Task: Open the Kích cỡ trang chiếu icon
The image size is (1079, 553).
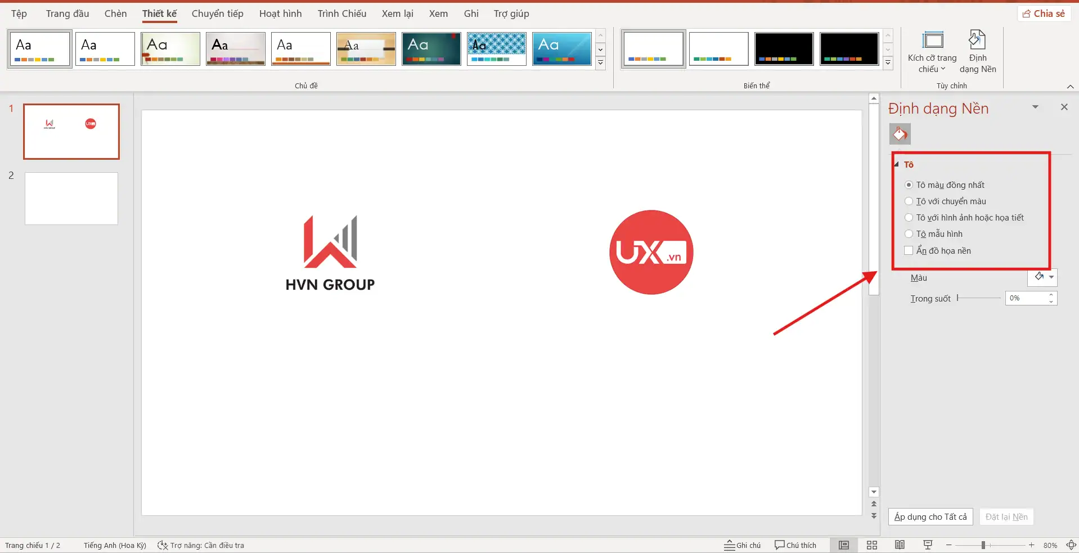Action: (932, 51)
